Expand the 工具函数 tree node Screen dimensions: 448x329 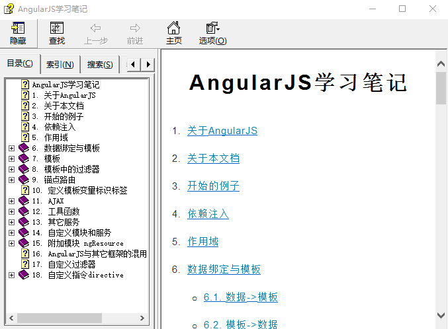pyautogui.click(x=11, y=211)
